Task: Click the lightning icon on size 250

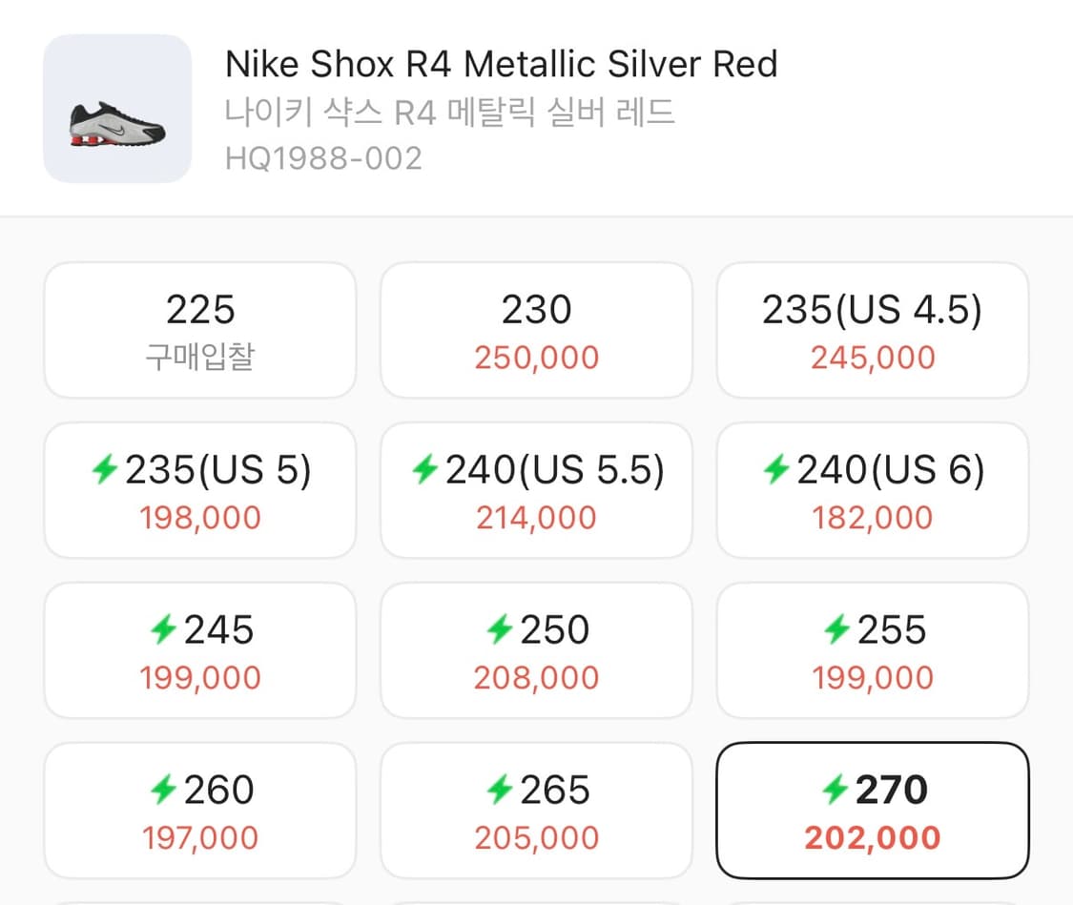Action: [499, 629]
